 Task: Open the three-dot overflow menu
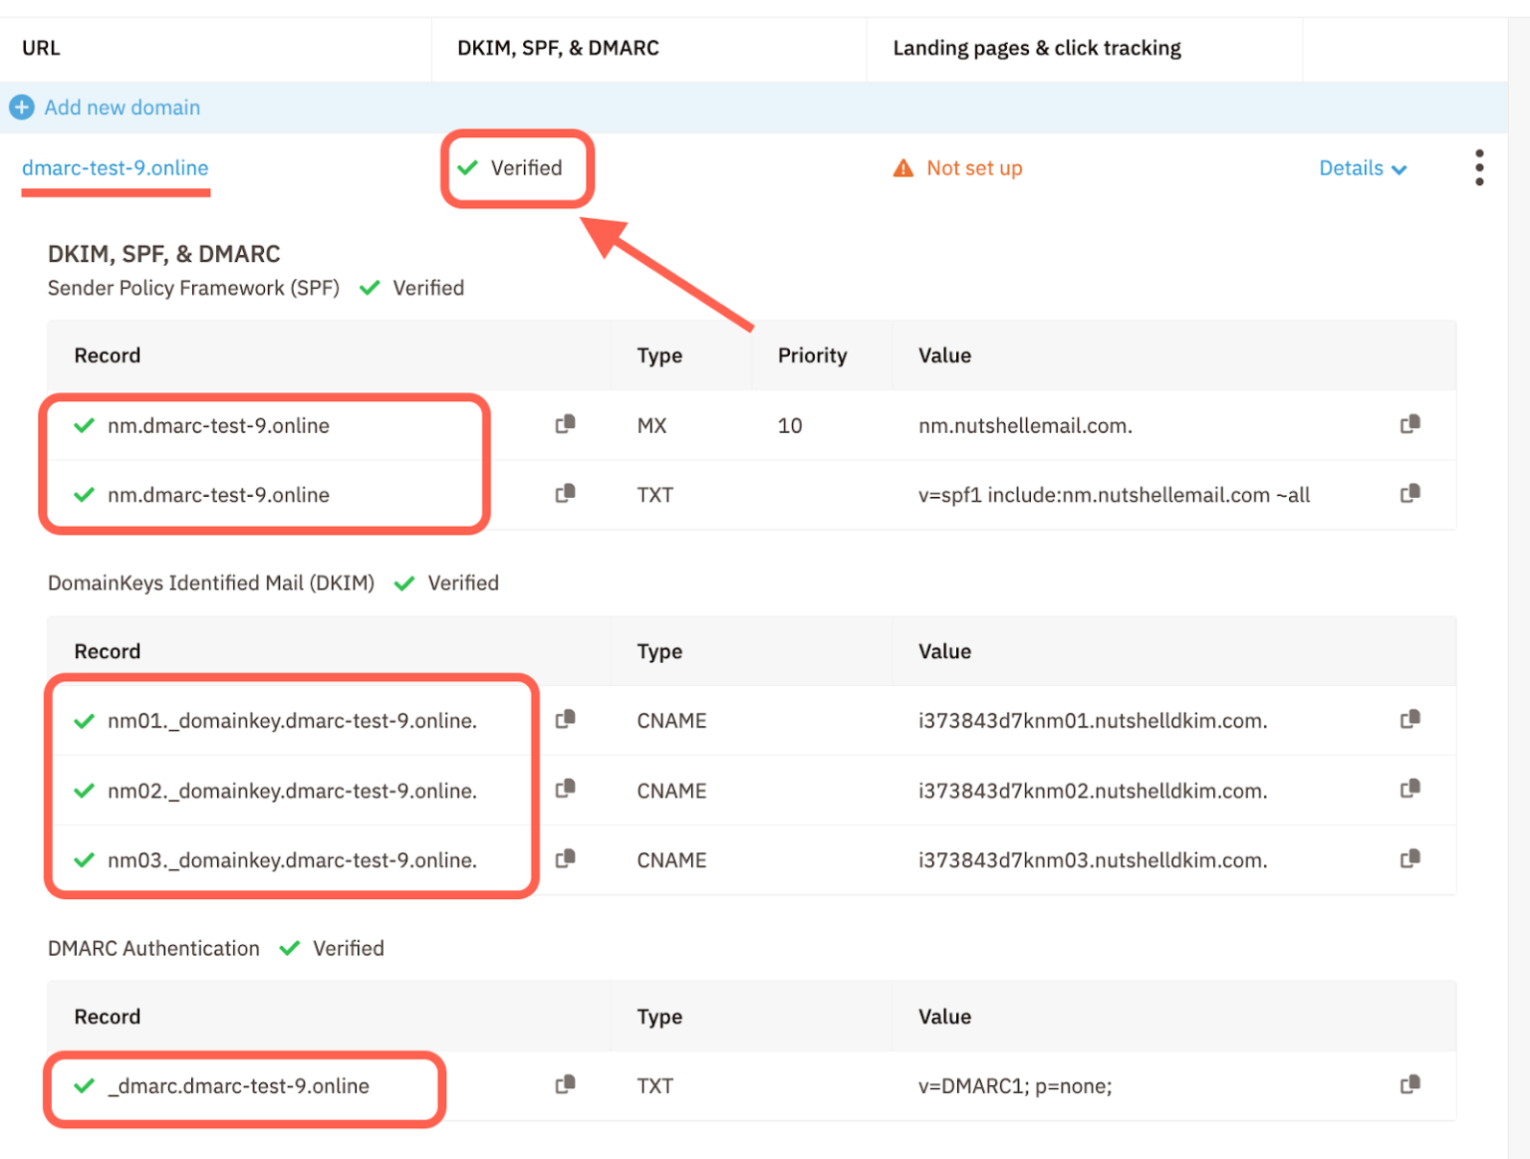point(1479,167)
